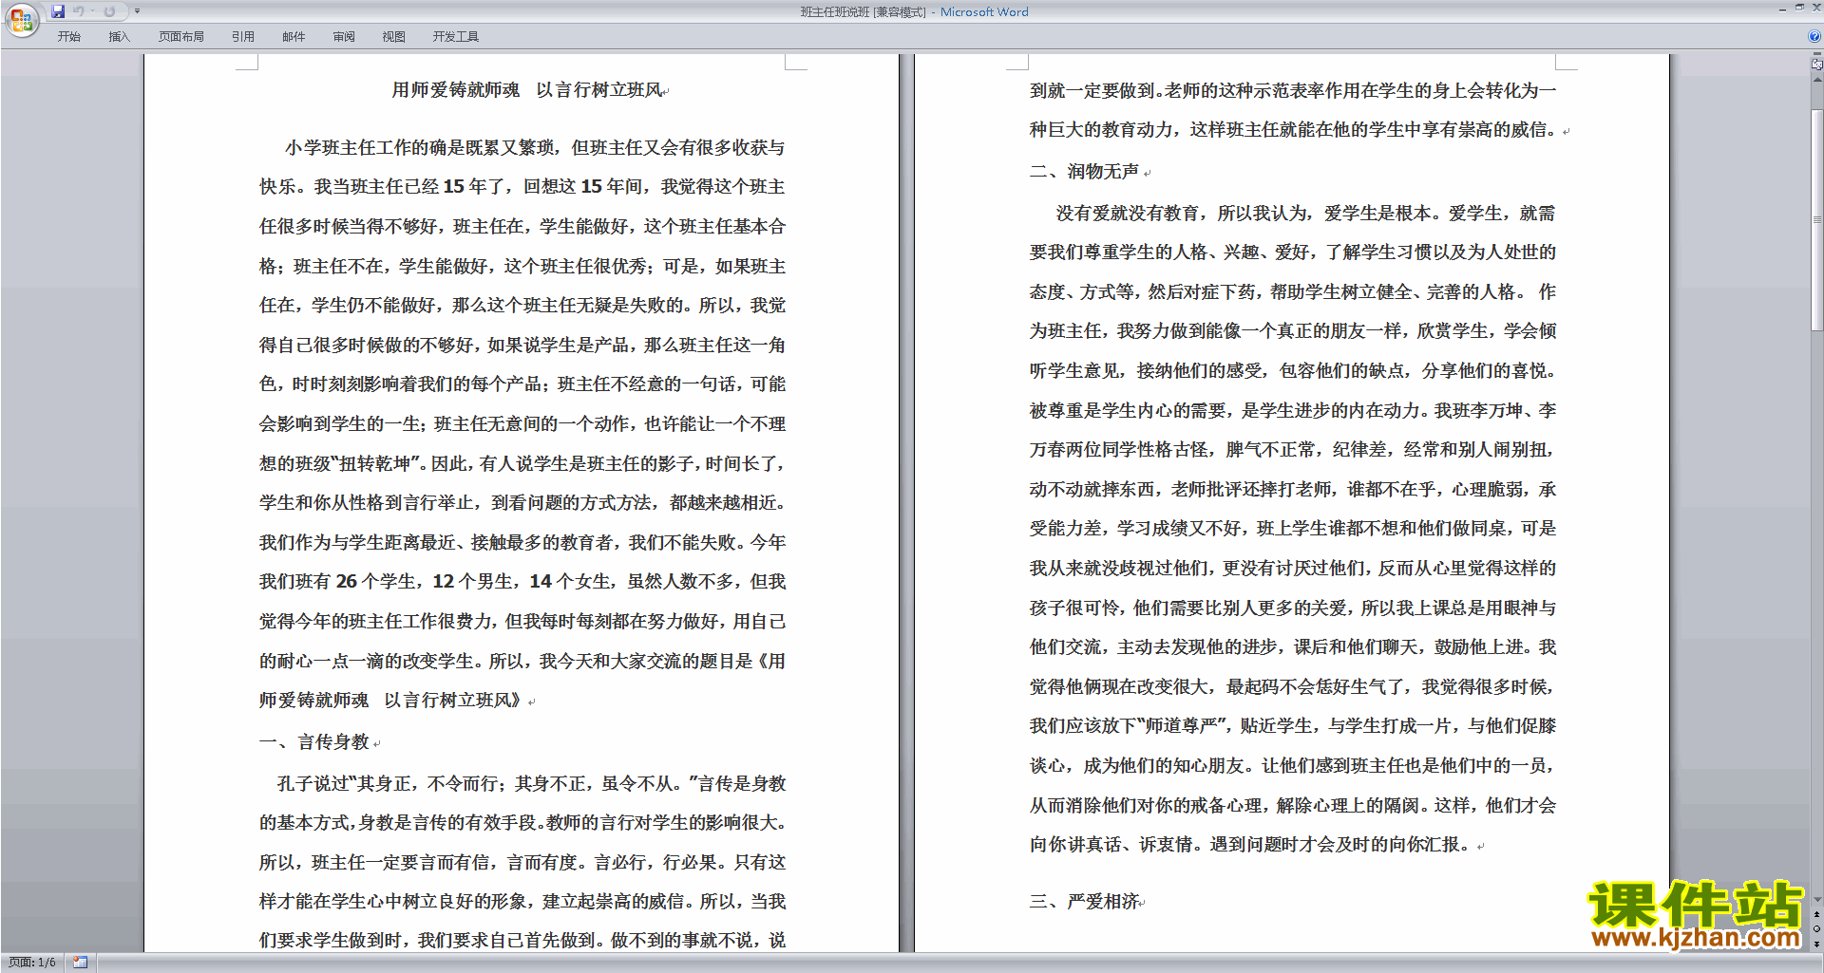Viewport: 1824px width, 973px height.
Task: Open the 邮件 ribbon tab
Action: click(294, 37)
